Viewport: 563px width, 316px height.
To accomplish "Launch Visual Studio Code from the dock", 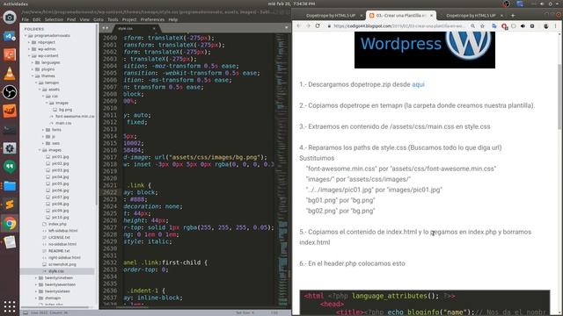I will click(x=10, y=36).
